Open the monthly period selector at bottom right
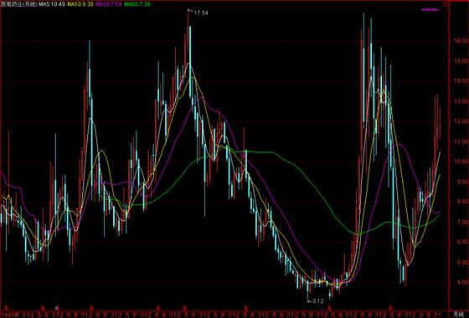The image size is (469, 318). [x=457, y=314]
